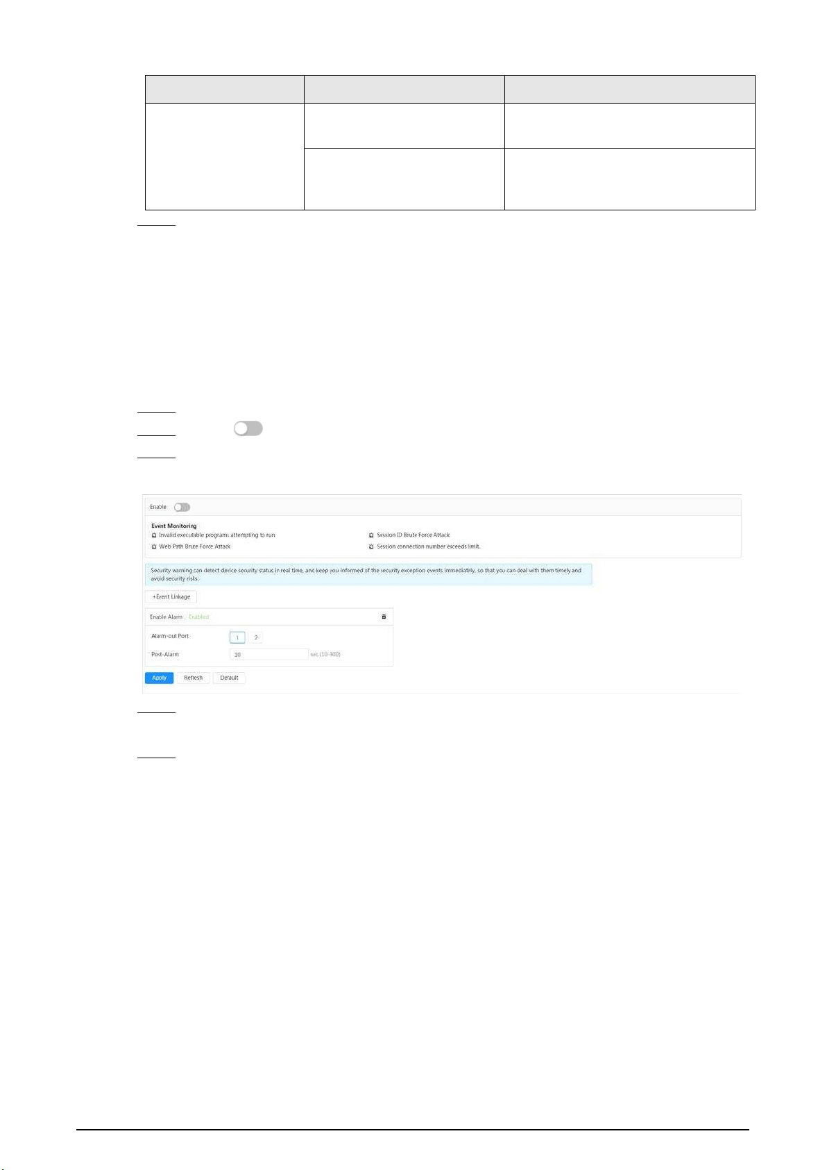The width and height of the screenshot is (827, 1170).
Task: Click the Post-Alarm label
Action: pos(165,655)
